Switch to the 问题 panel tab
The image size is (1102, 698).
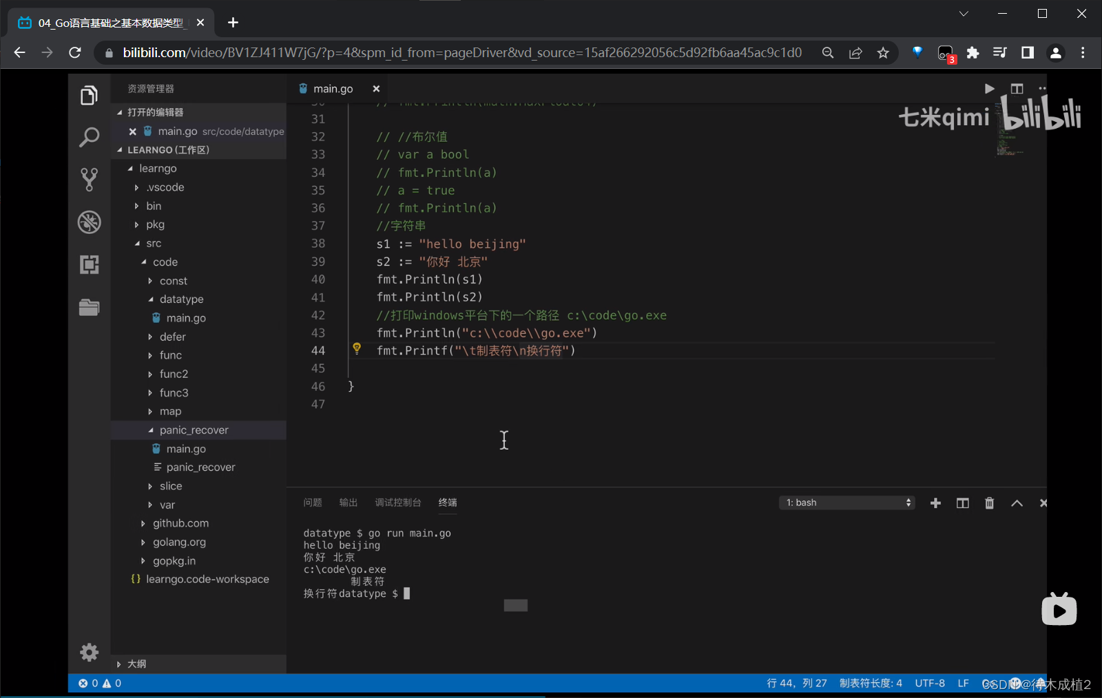[313, 503]
